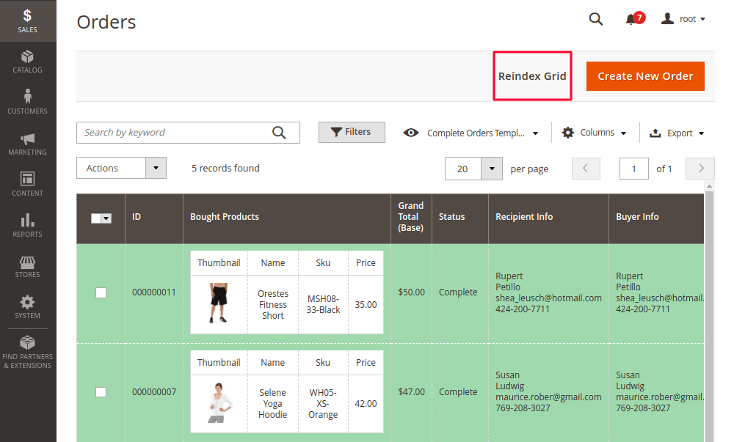
Task: Open the Catalog menu
Action: (x=28, y=62)
